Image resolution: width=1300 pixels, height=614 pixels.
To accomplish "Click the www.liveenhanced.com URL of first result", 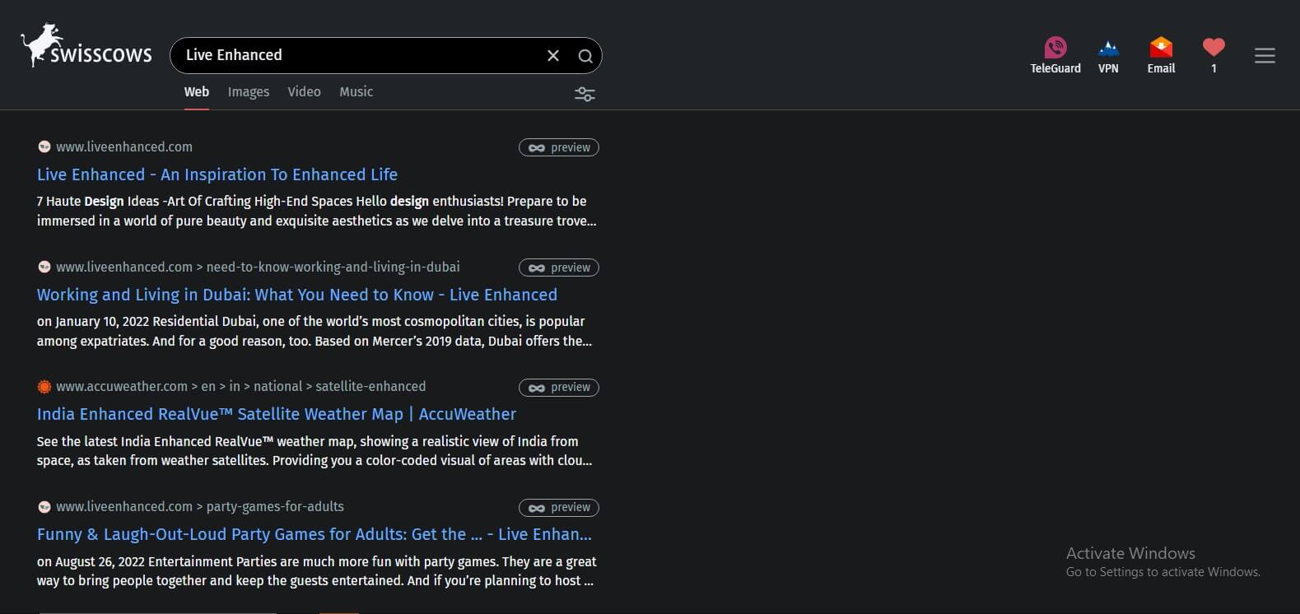I will coord(124,147).
